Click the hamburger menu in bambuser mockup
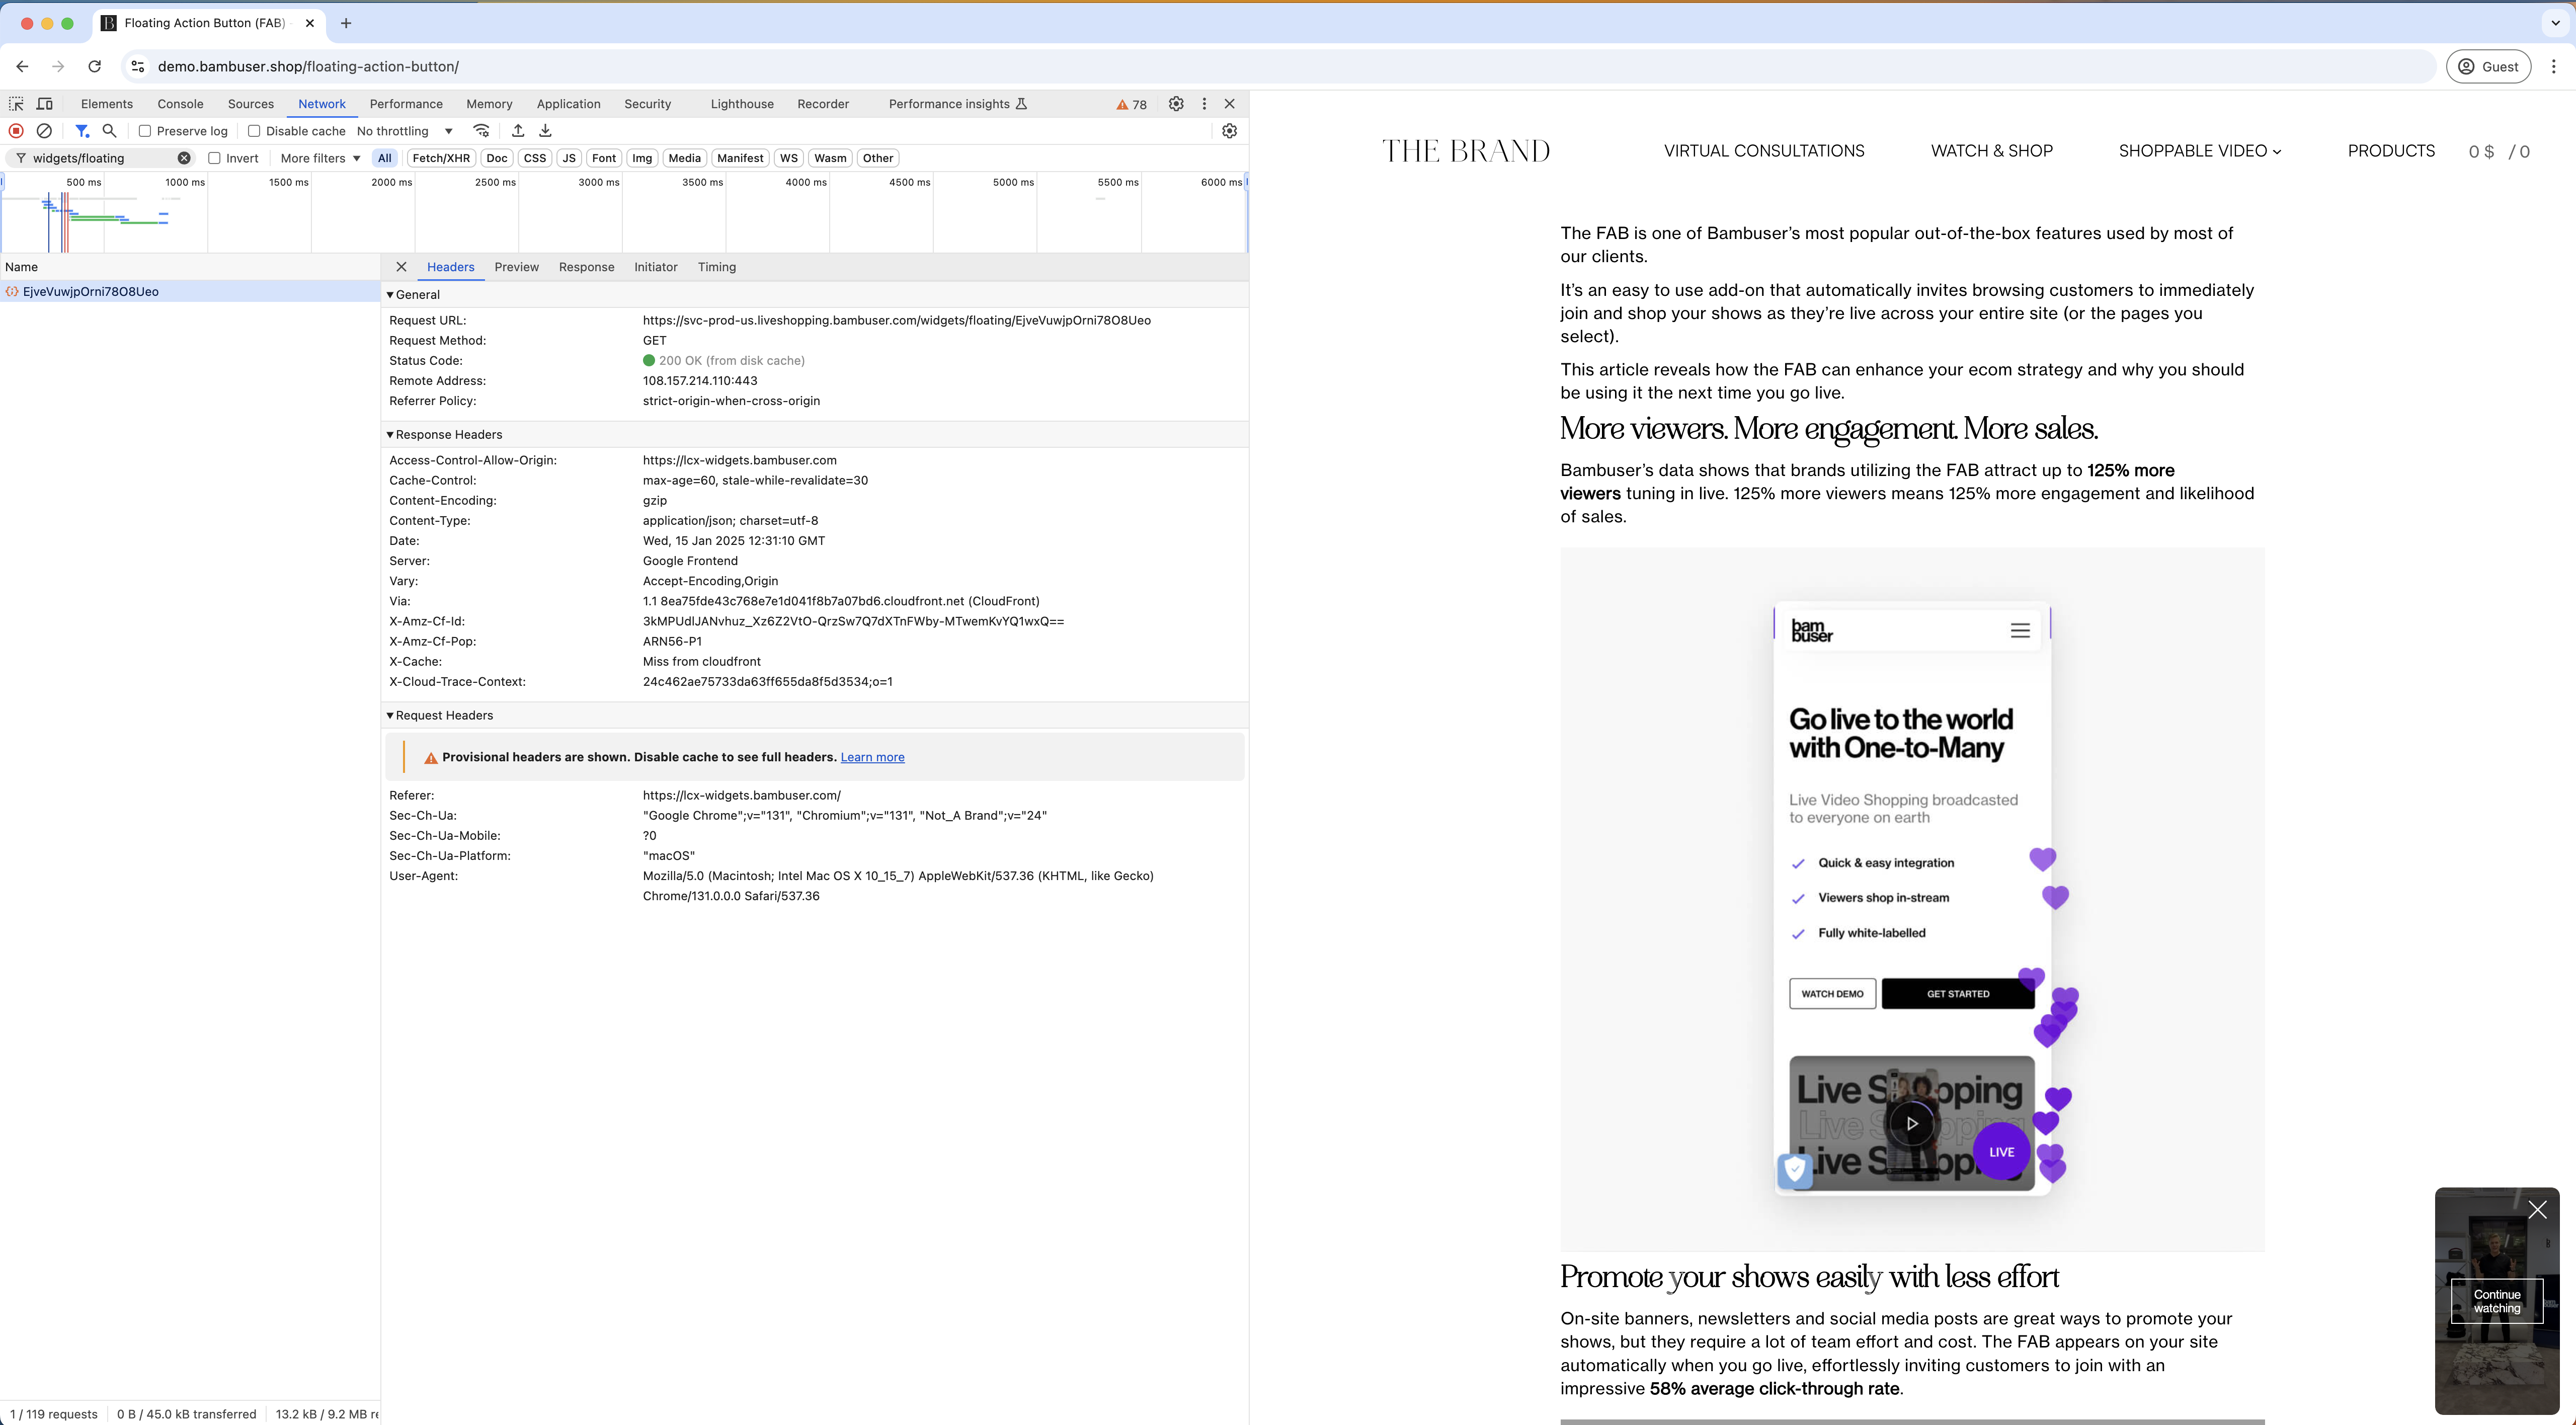This screenshot has width=2576, height=1425. click(x=2020, y=631)
